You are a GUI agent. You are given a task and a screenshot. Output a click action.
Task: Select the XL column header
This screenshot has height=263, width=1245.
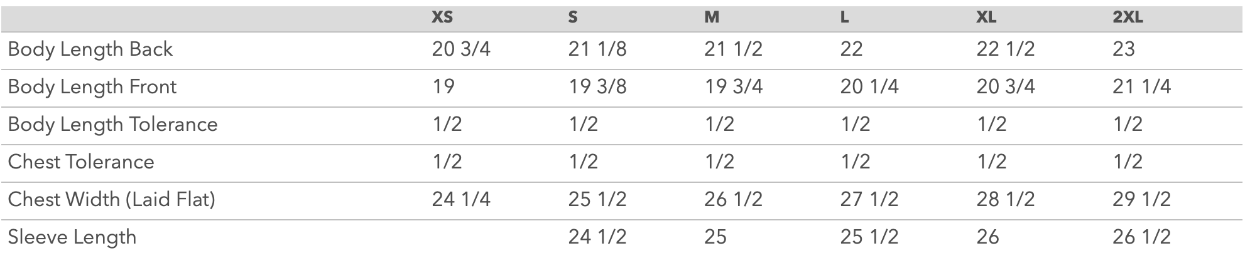(986, 18)
